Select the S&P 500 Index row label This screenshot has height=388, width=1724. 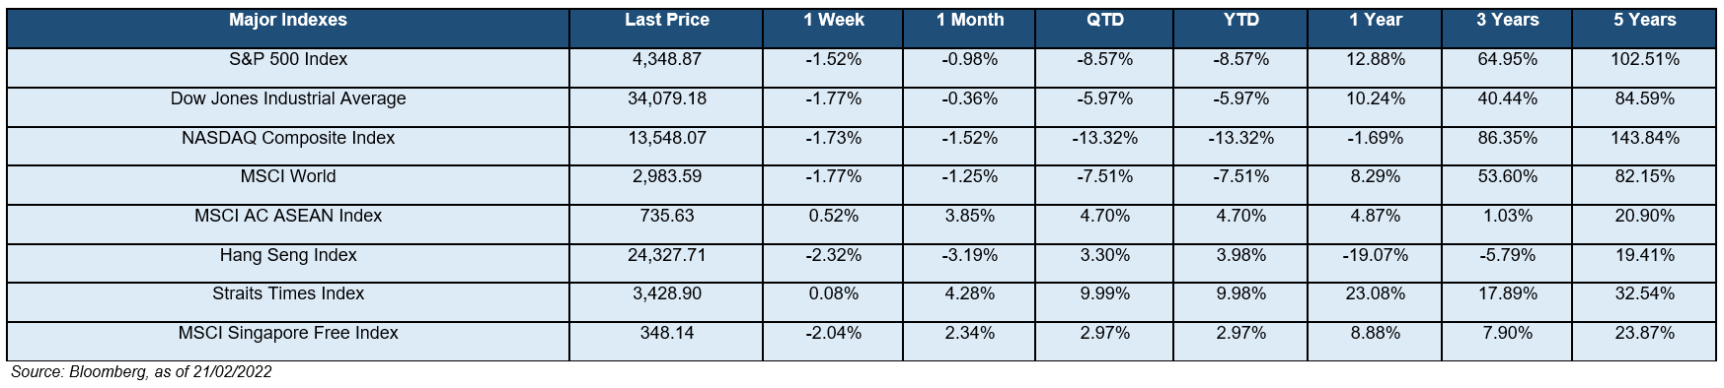pos(288,60)
